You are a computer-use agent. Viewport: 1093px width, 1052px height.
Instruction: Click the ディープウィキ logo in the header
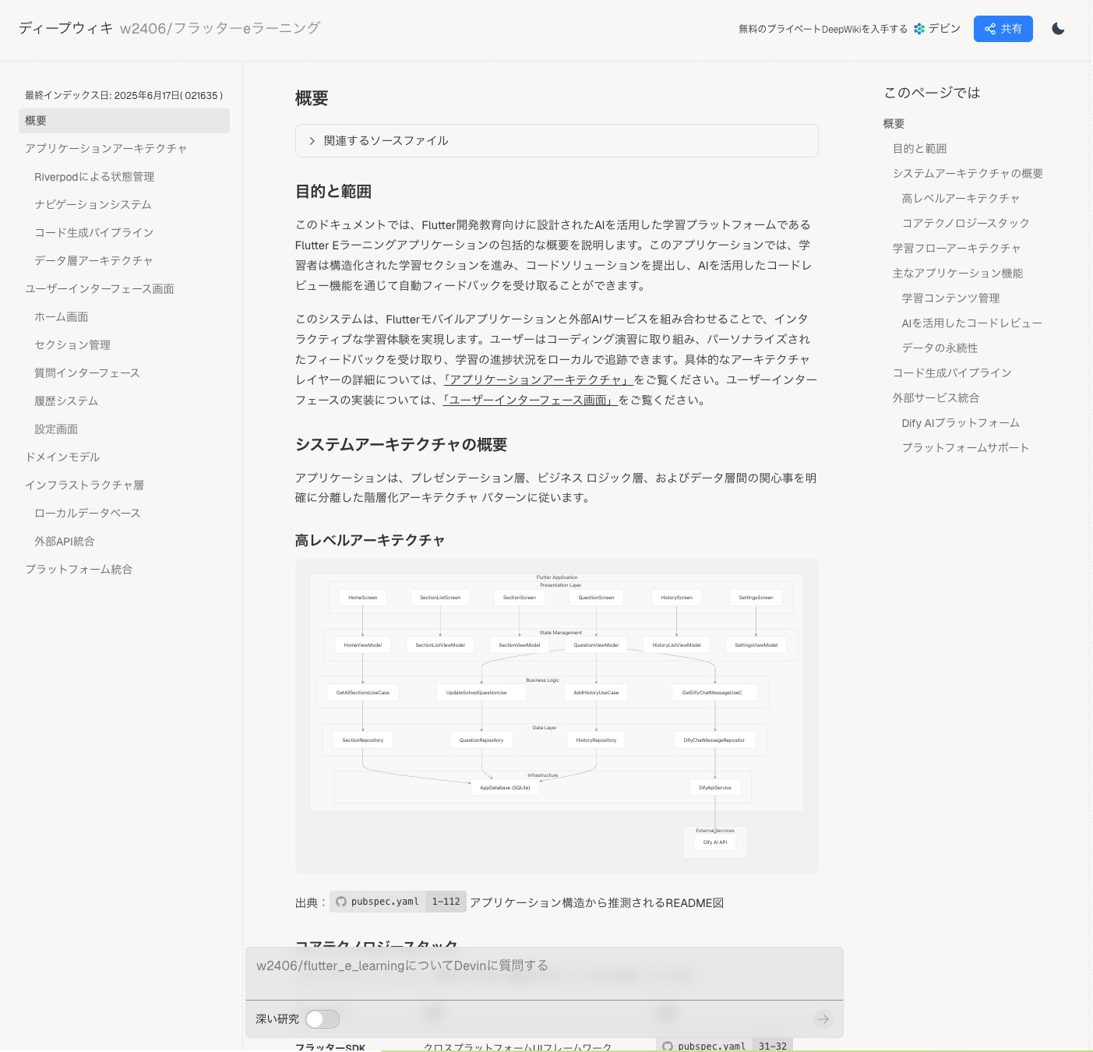(x=65, y=27)
